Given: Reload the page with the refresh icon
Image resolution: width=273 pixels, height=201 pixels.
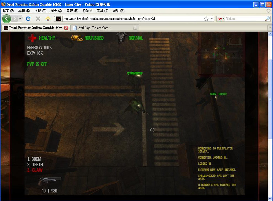Looking at the screenshot, I should point(28,19).
